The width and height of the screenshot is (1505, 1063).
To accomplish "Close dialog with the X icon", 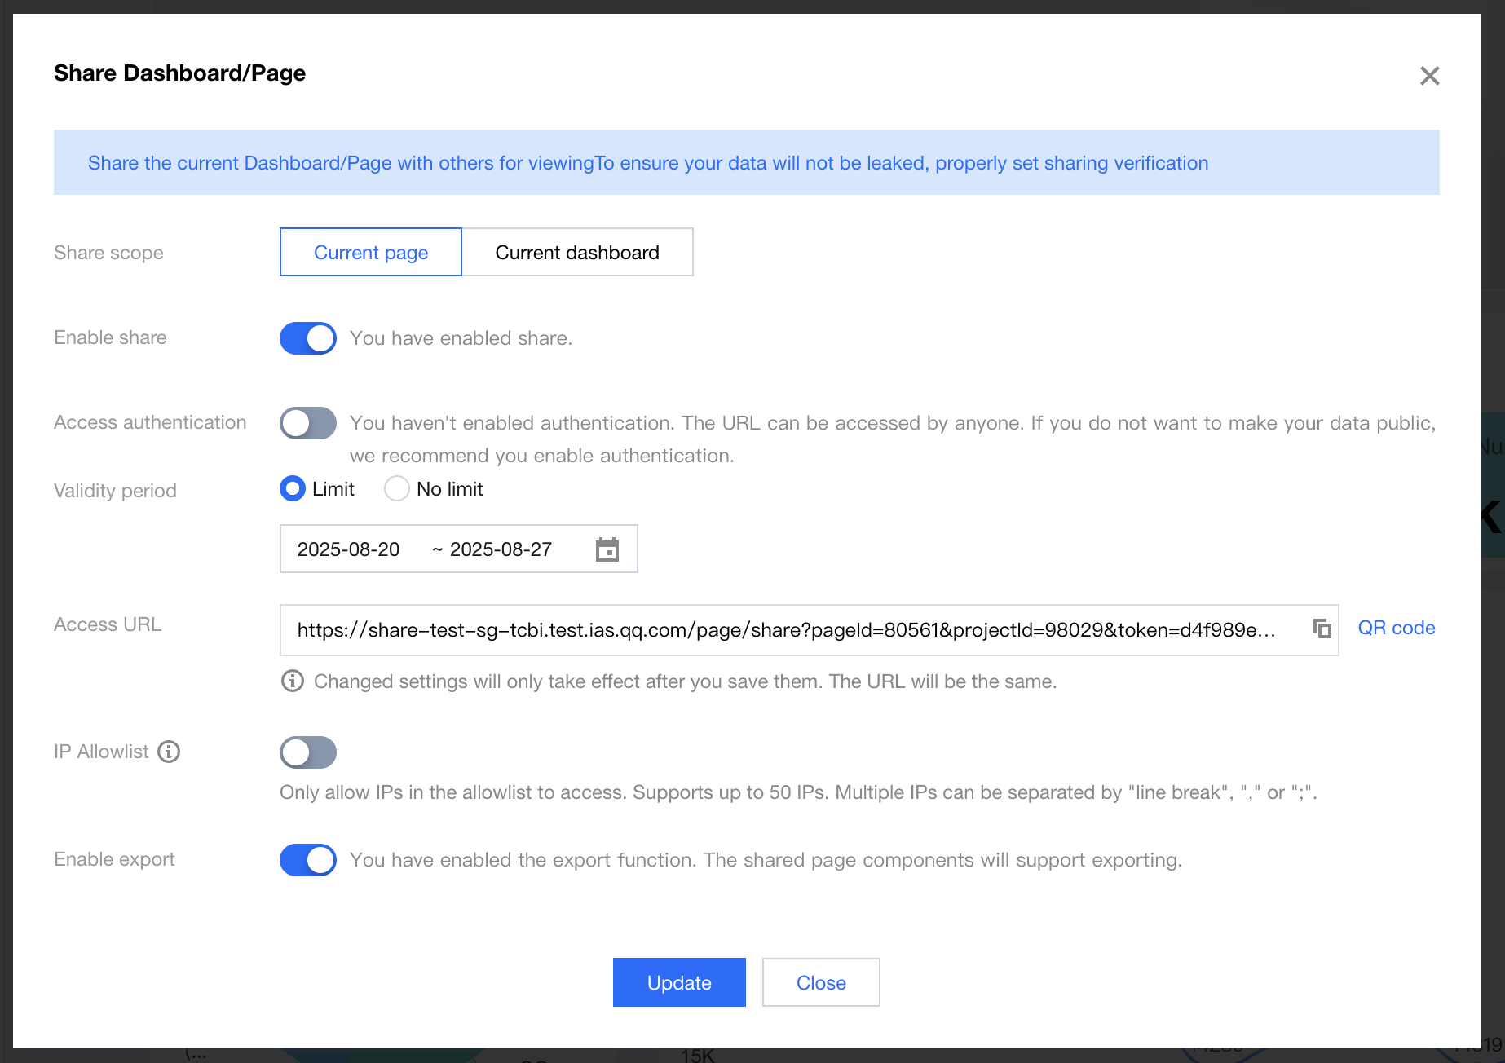I will 1429,76.
